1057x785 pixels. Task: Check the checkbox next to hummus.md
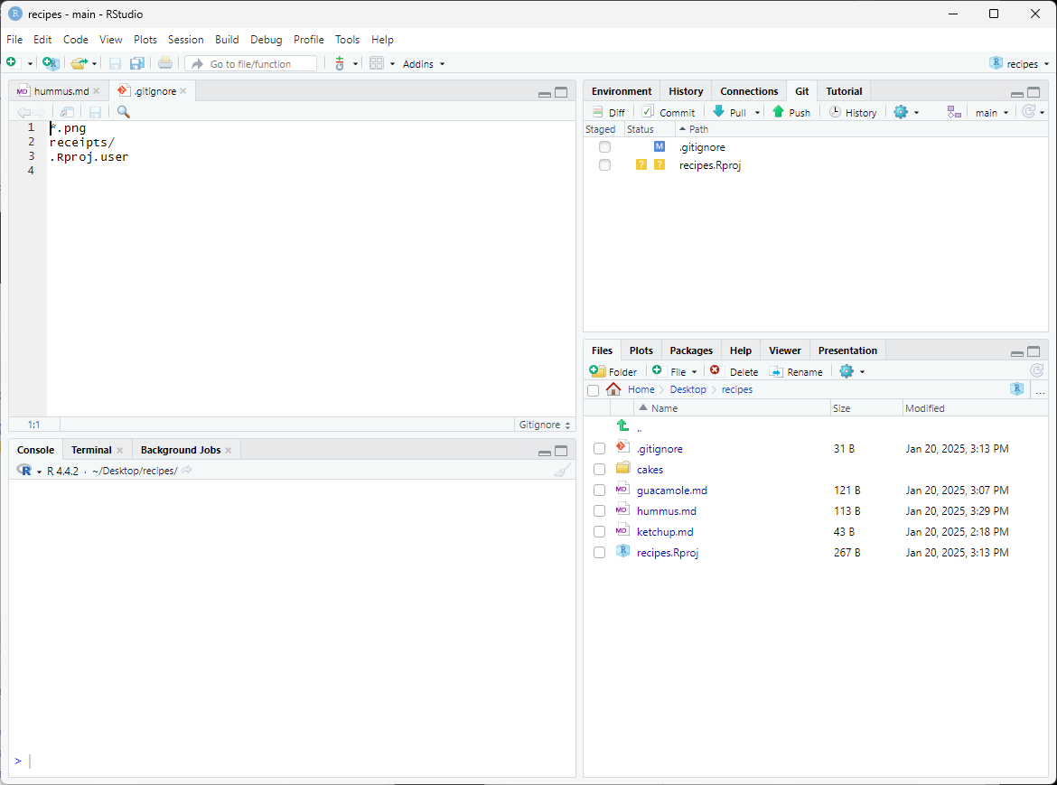(599, 510)
